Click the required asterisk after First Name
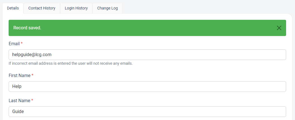The image size is (295, 120). 32,75
